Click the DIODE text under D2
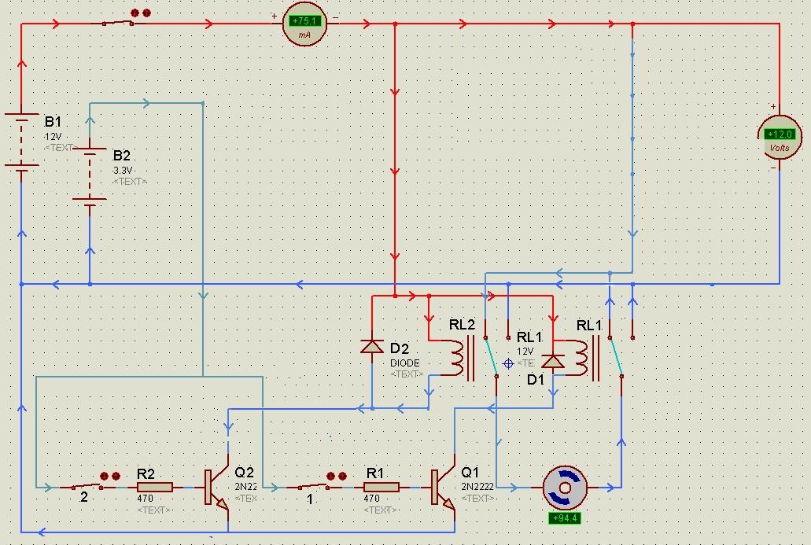Viewport: 811px width, 545px height. point(405,363)
